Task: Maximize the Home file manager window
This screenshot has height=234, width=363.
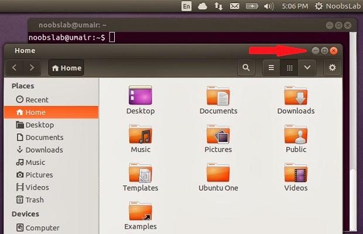Action: pos(324,51)
